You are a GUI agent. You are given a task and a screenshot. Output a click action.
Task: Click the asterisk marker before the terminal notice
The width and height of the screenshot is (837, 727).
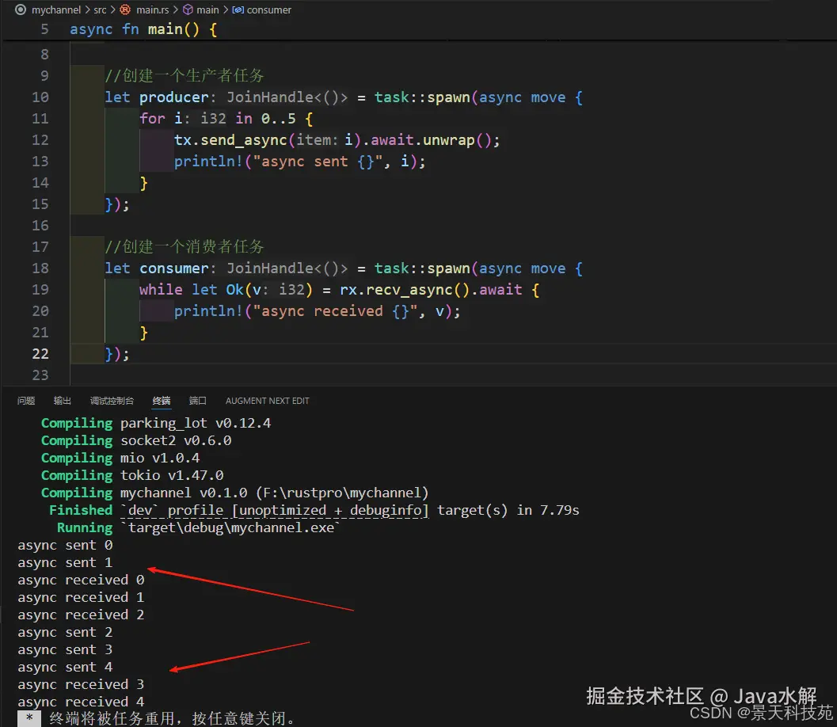[29, 718]
